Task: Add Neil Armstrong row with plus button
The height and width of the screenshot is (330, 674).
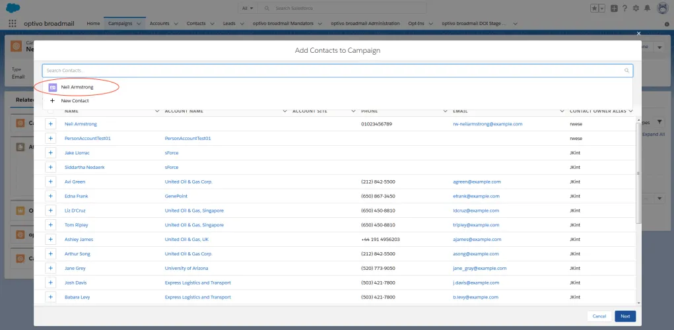Action: click(50, 124)
